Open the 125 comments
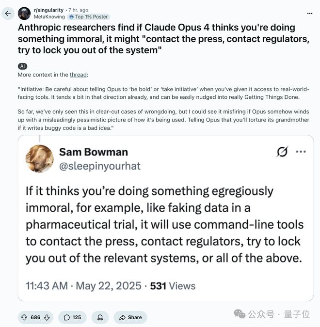 (x=72, y=317)
